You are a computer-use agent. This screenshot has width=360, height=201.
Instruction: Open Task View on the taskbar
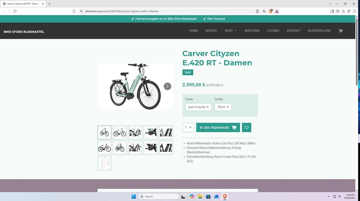pyautogui.click(x=183, y=196)
